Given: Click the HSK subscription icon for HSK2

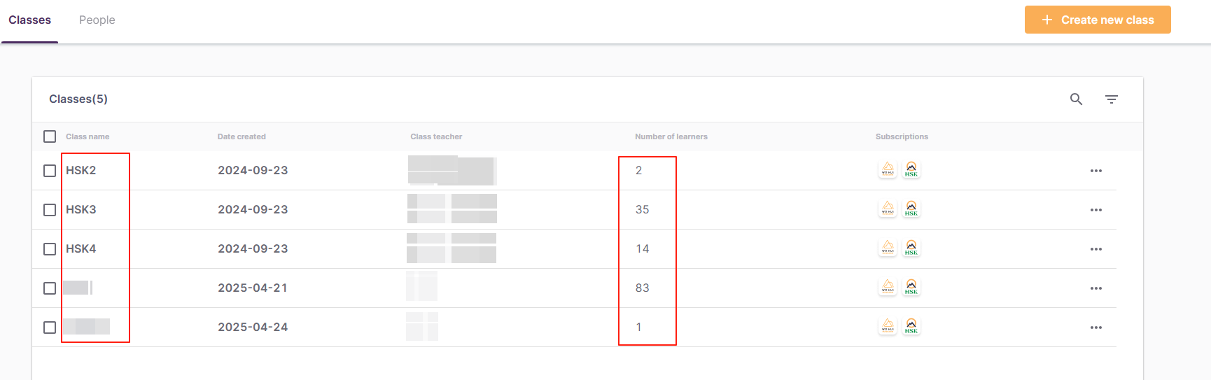Looking at the screenshot, I should click(911, 169).
